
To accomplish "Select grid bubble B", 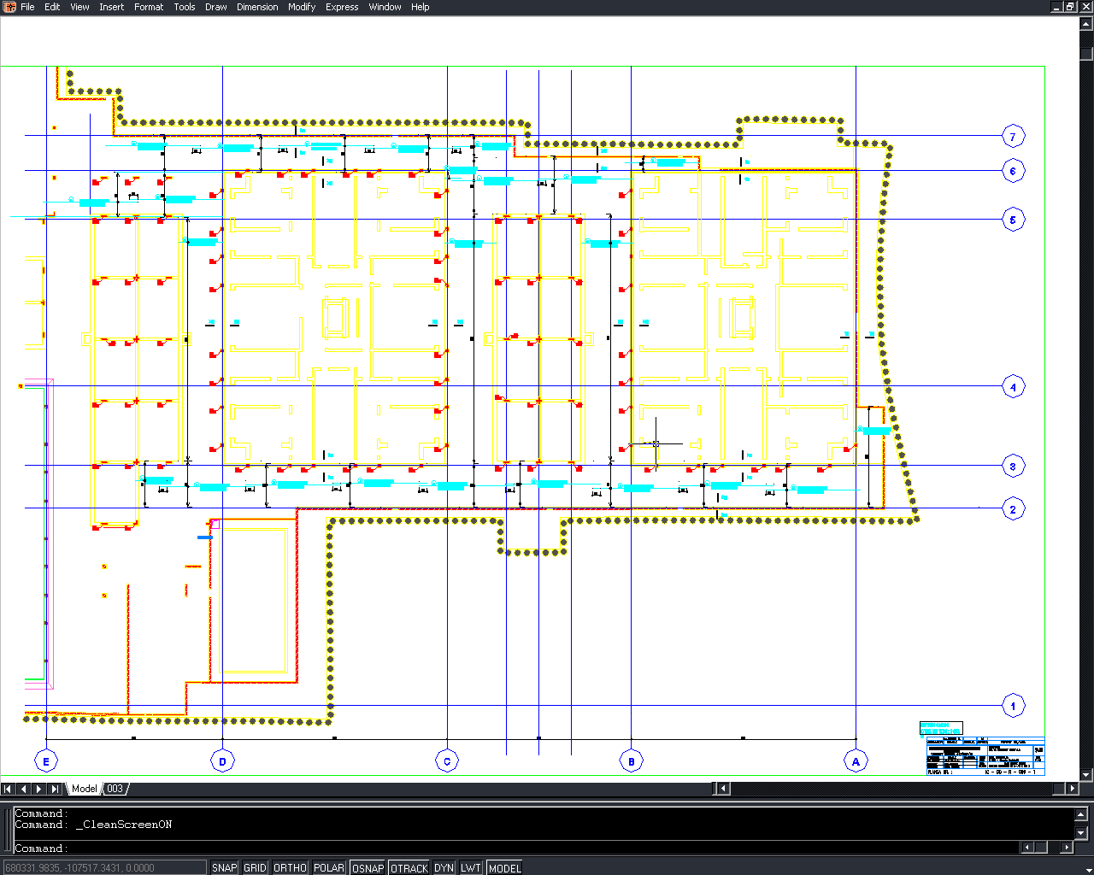I will point(631,761).
